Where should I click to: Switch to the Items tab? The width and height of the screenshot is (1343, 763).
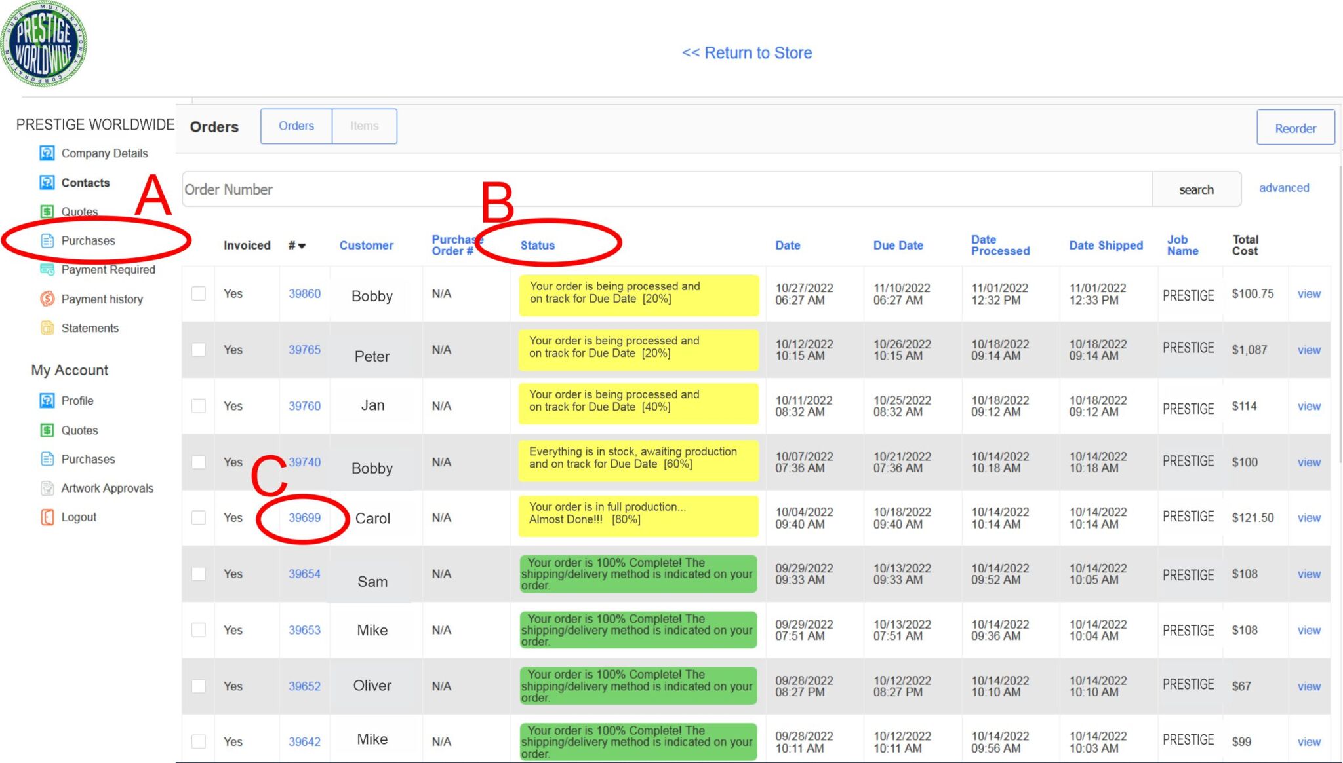click(364, 126)
